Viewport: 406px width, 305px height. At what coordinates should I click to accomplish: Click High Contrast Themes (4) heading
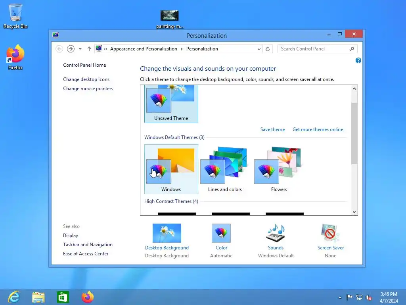tap(171, 201)
